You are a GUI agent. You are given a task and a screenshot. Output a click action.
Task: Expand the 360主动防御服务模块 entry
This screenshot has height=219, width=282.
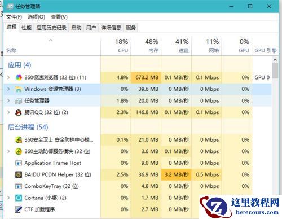point(8,151)
